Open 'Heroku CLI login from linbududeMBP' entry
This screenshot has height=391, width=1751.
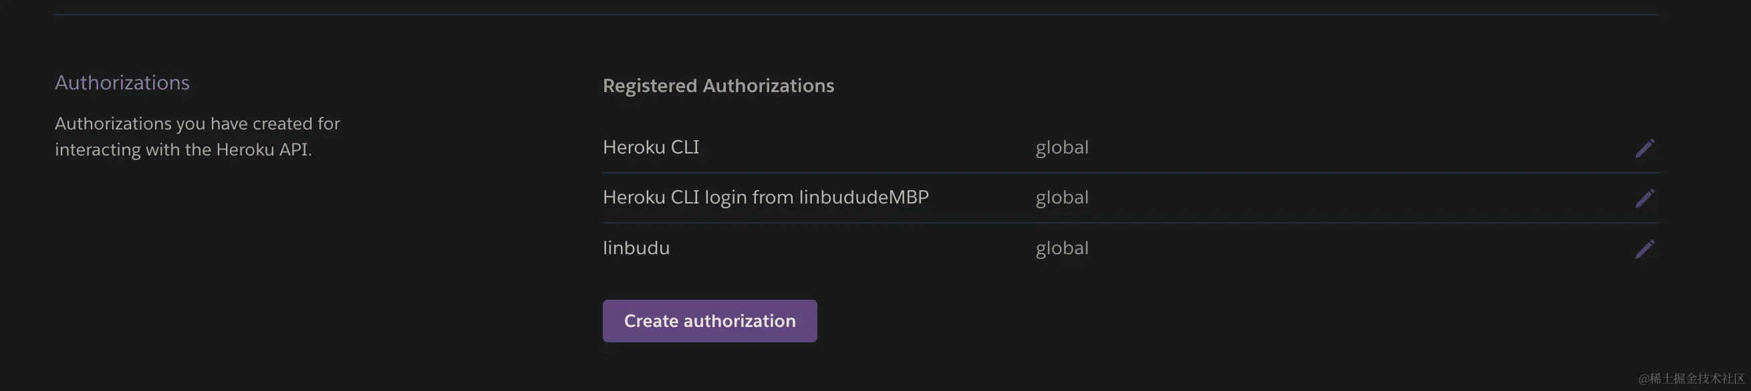(765, 198)
